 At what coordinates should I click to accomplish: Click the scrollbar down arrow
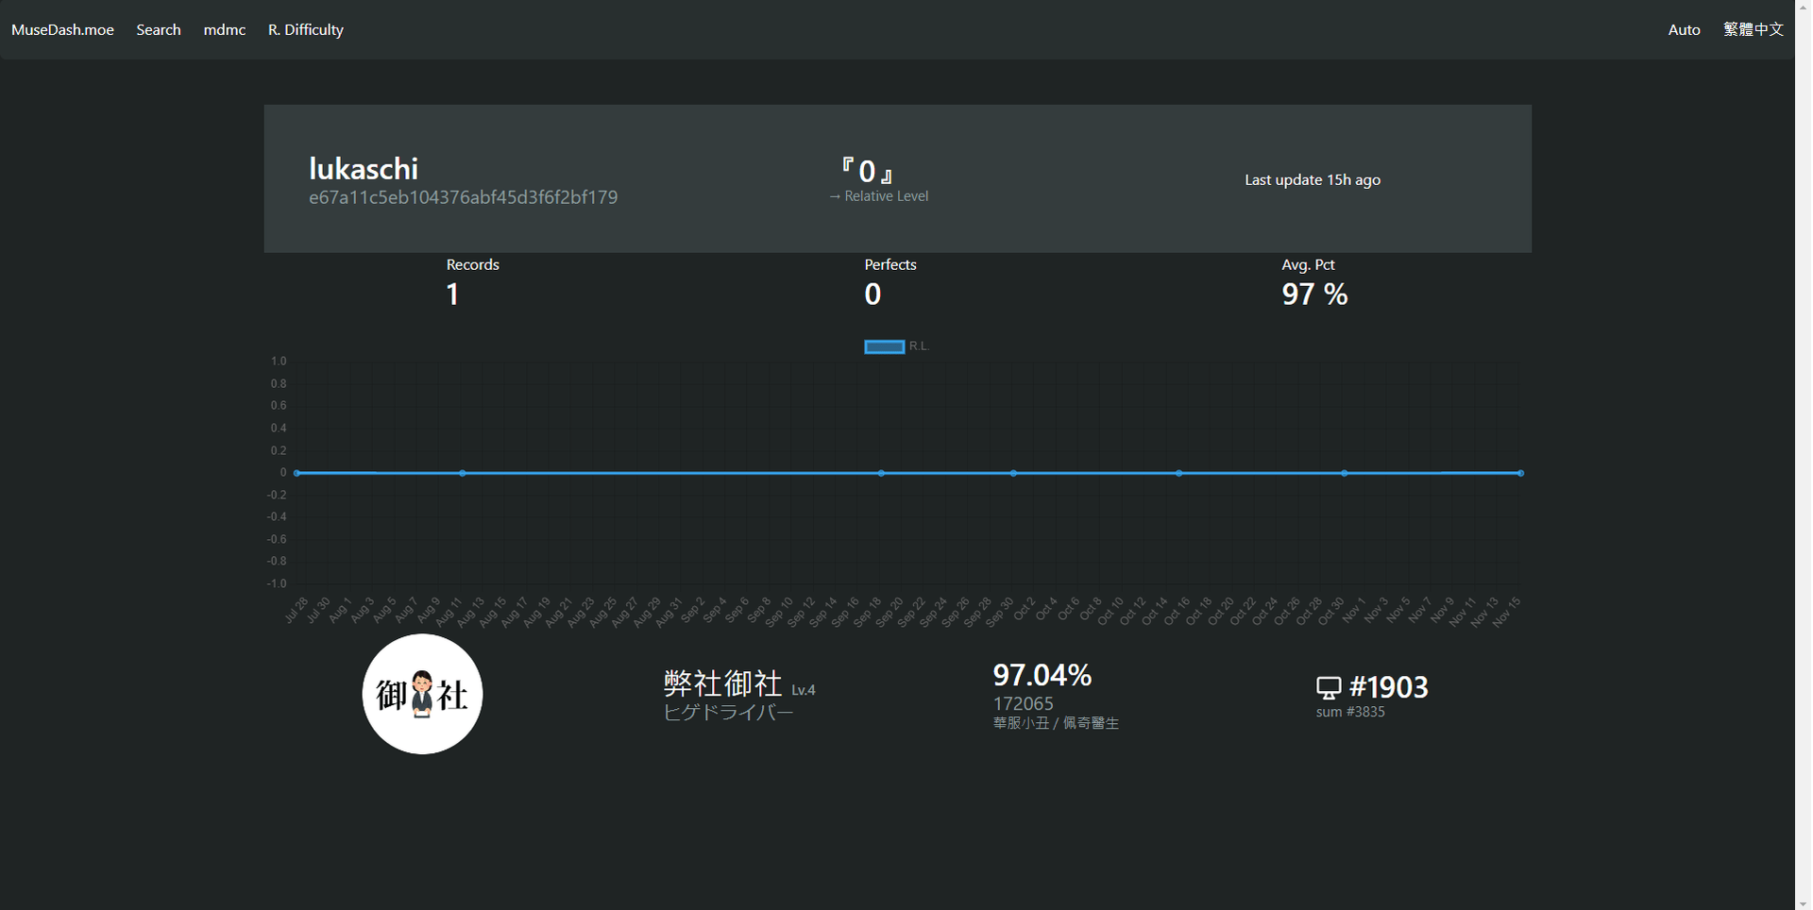click(x=1803, y=903)
